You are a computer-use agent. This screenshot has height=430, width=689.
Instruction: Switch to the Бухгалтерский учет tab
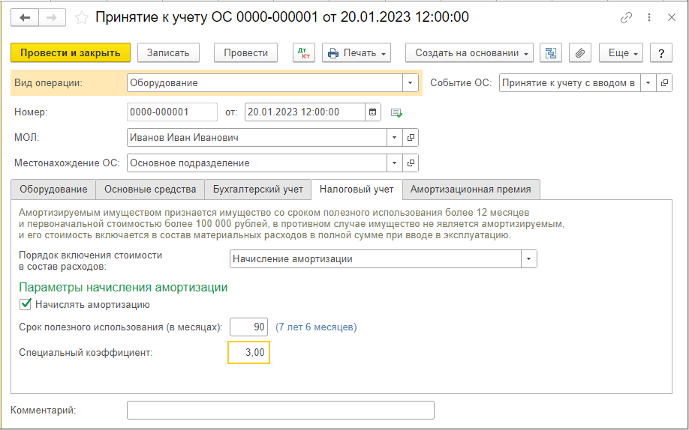tap(257, 190)
